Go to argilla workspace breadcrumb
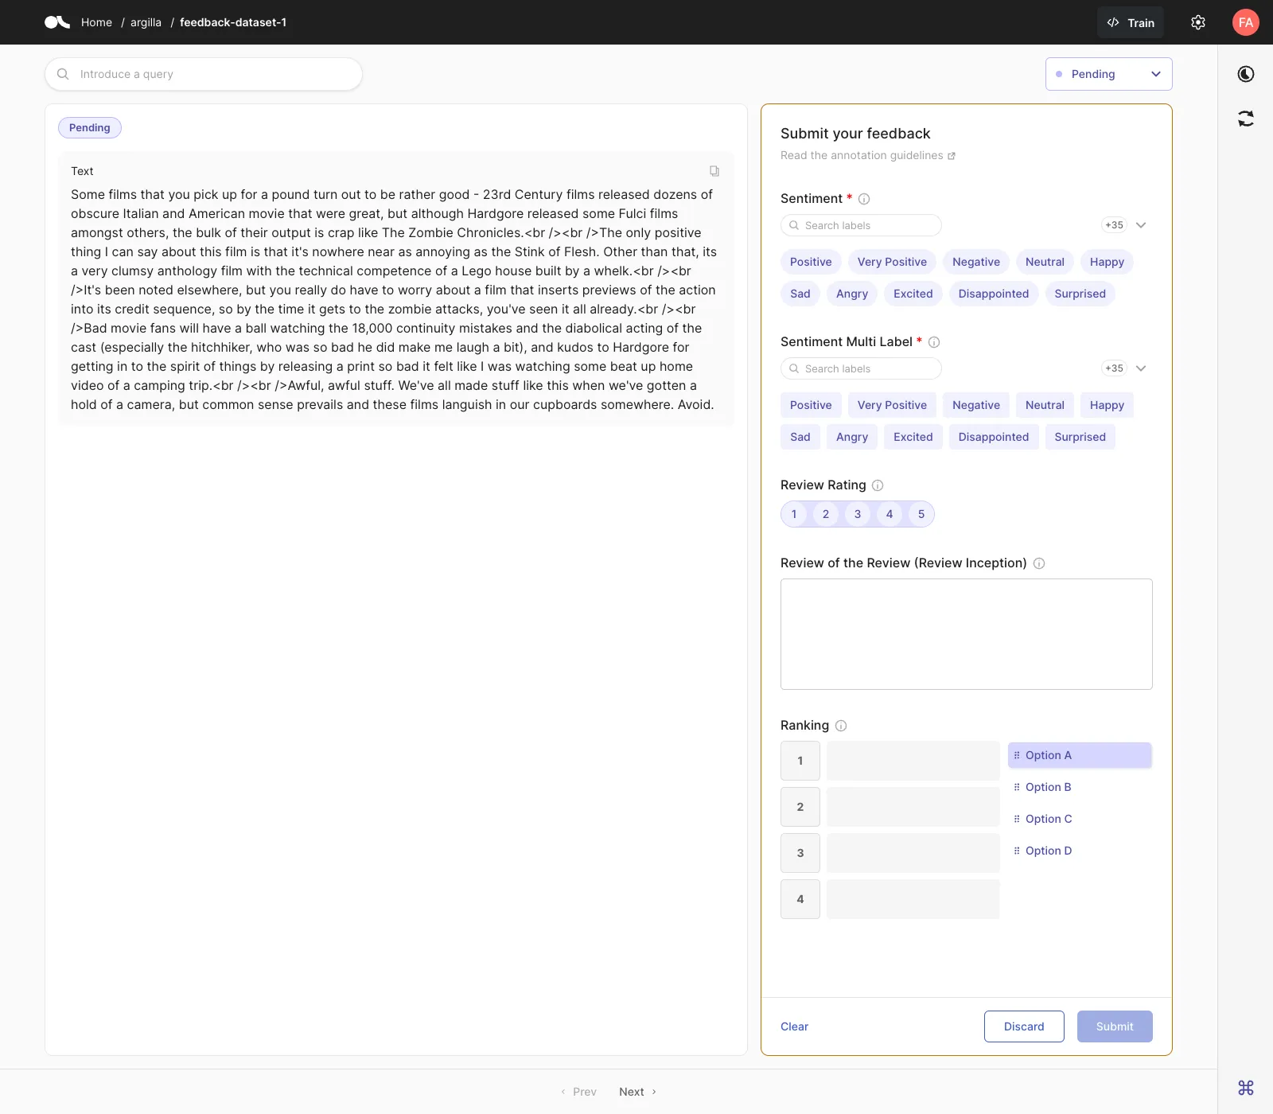The image size is (1273, 1114). [x=146, y=22]
